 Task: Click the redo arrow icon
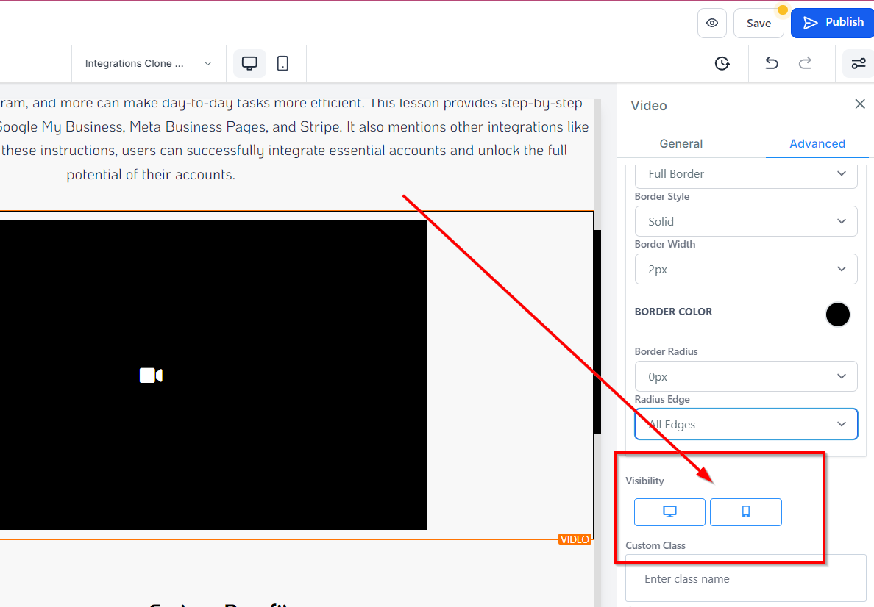(805, 64)
